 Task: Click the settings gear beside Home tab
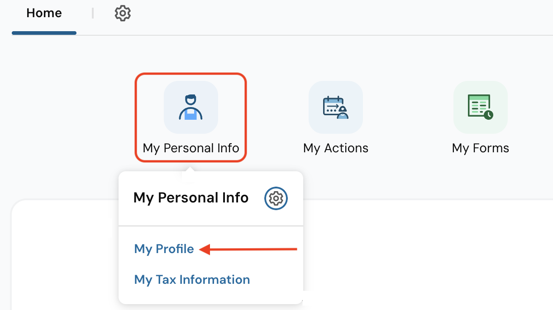pos(123,14)
